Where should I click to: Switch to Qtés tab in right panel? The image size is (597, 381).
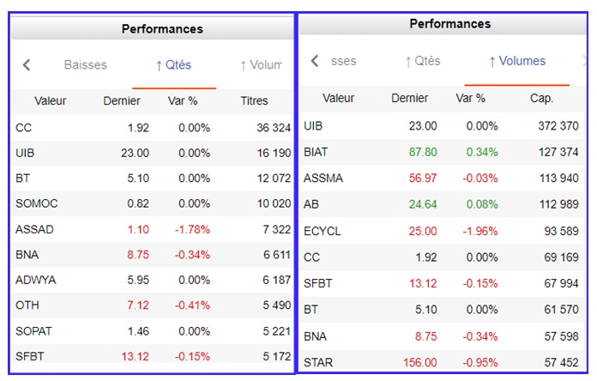422,61
